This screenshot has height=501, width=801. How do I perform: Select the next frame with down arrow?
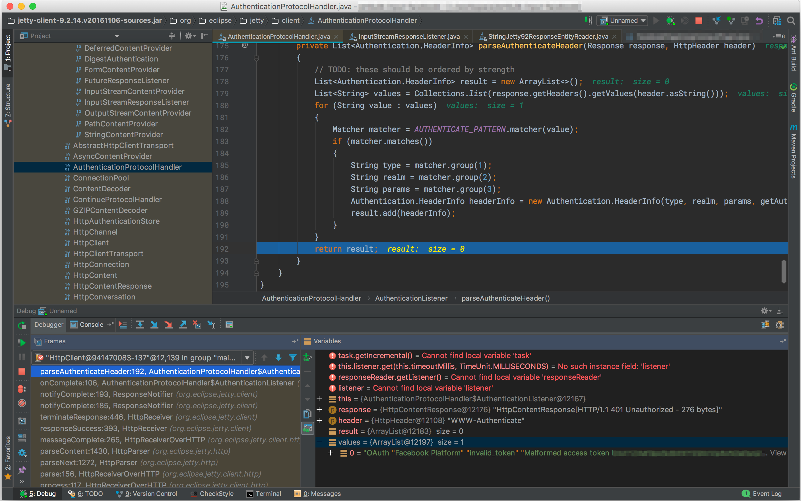278,358
